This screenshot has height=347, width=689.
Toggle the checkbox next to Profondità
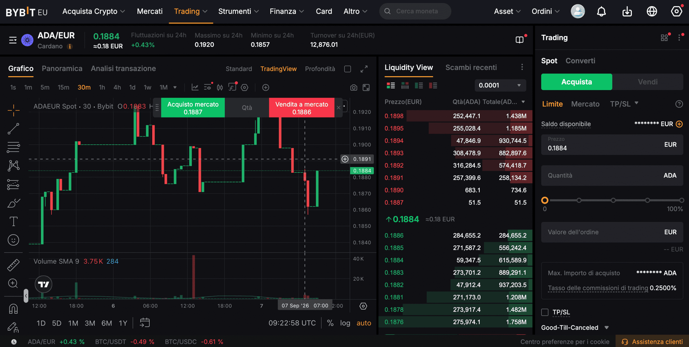(348, 69)
